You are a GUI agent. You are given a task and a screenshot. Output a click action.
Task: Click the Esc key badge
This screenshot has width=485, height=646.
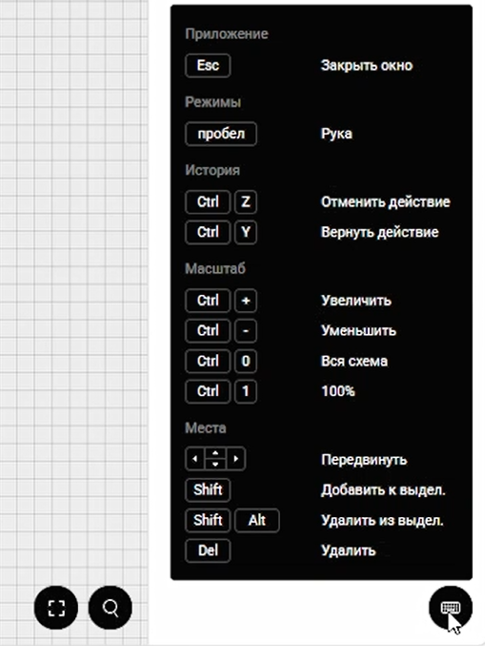coord(208,66)
